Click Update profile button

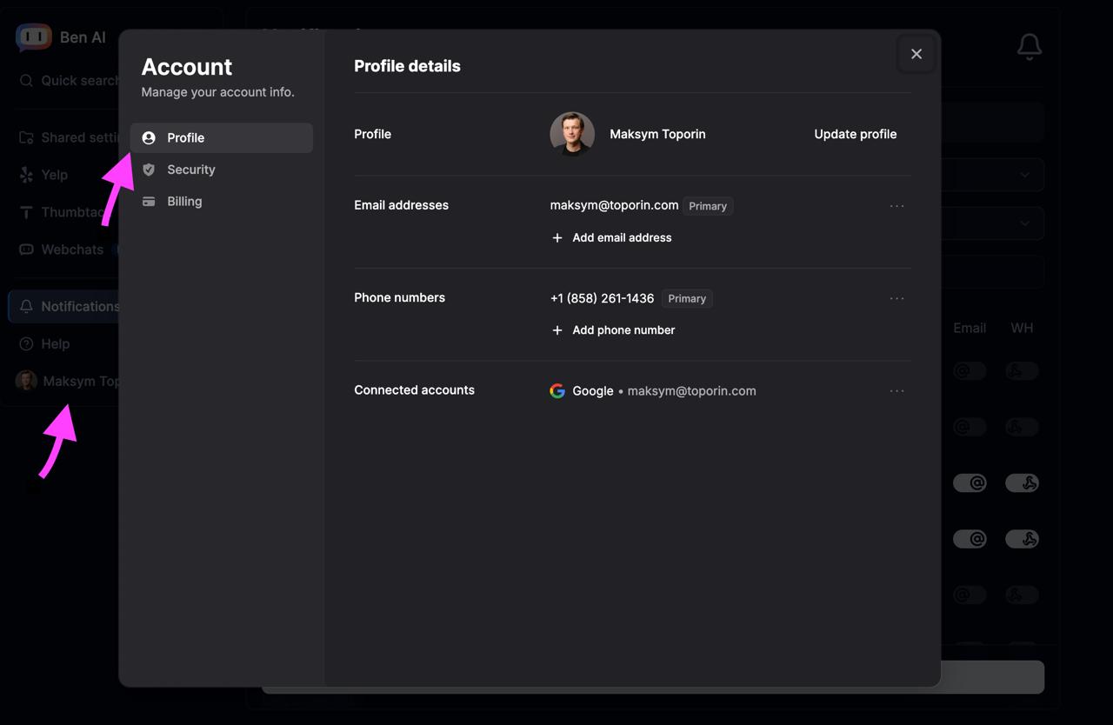tap(855, 134)
